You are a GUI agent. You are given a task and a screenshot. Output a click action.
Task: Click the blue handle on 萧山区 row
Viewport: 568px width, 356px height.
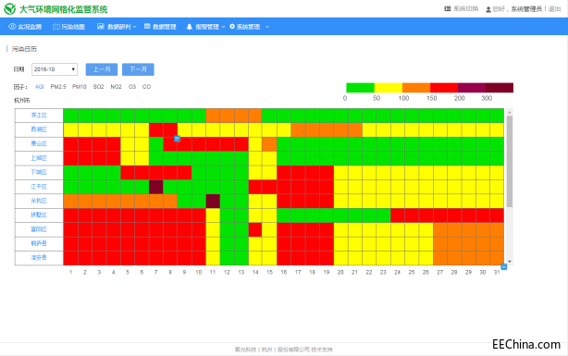pos(177,139)
